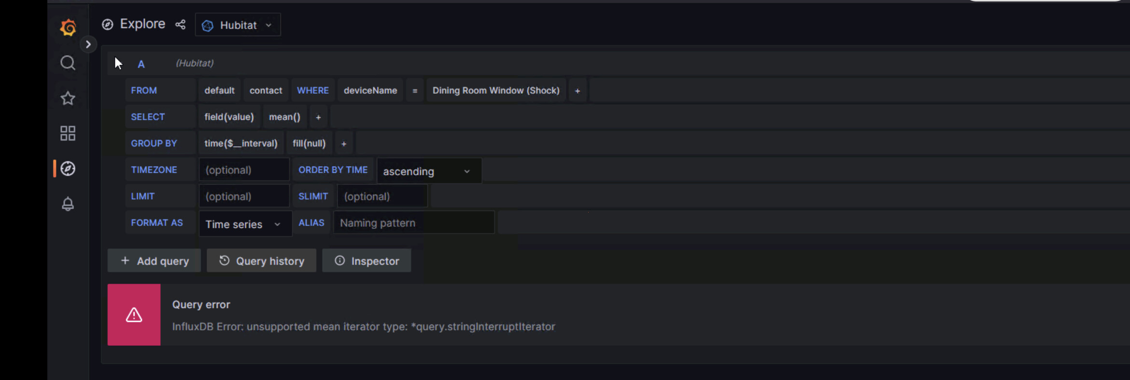This screenshot has height=380, width=1130.
Task: Open the Inspector panel
Action: [x=367, y=261]
